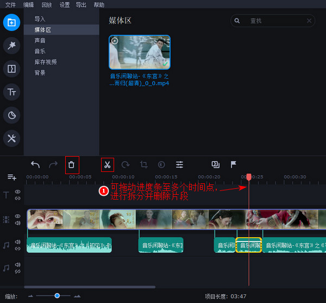Clear the search field with X

tap(309, 21)
